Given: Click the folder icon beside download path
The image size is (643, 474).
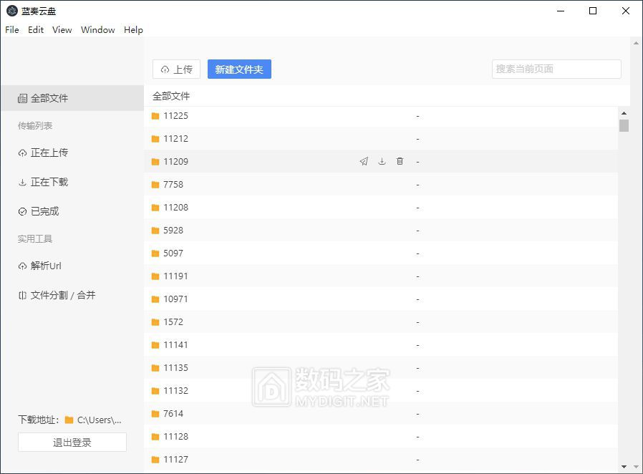Looking at the screenshot, I should 67,420.
